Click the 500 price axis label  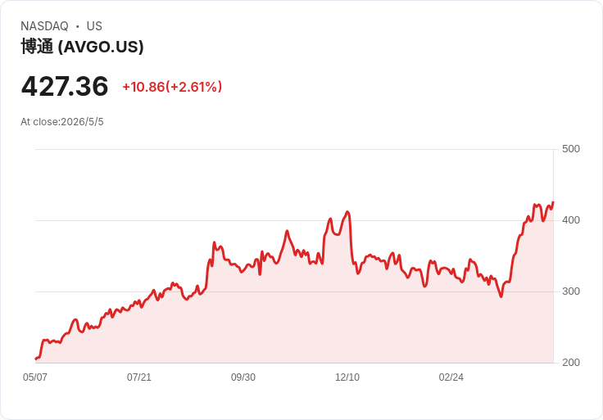[x=571, y=149]
